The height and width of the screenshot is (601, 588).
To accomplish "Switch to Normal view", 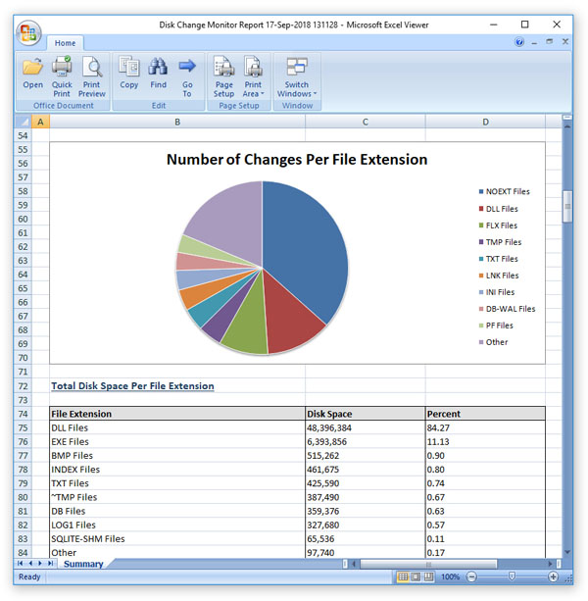I will pos(403,576).
